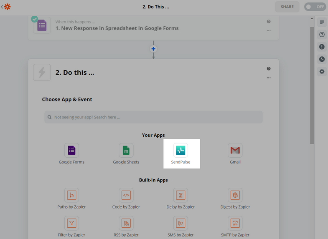328x239 pixels.
Task: Choose Paths by Zapier
Action: click(71, 199)
